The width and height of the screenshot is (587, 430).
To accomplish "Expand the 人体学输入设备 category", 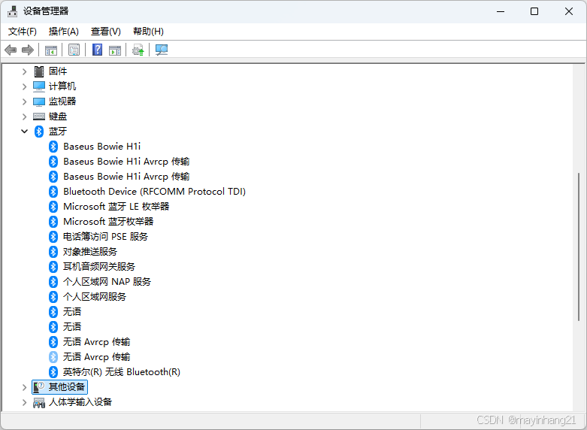I will pos(24,402).
